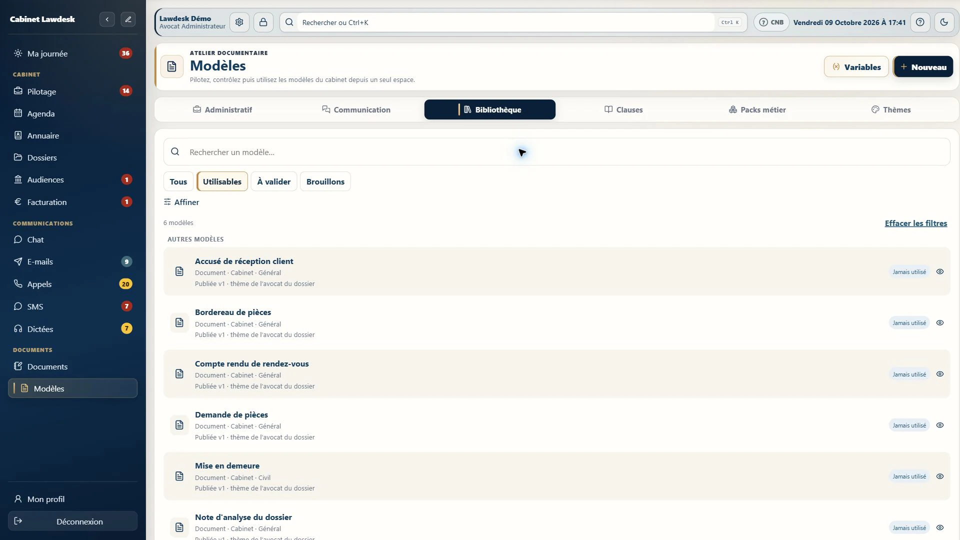Open Ma journée in sidebar
The height and width of the screenshot is (540, 960).
click(x=72, y=53)
